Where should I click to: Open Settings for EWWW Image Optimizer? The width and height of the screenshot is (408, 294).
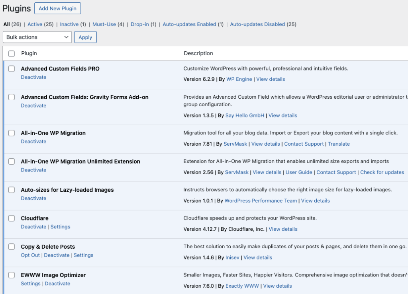(x=31, y=284)
